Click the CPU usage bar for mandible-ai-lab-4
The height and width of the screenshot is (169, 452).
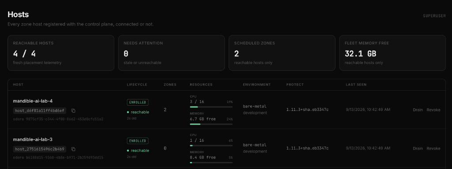click(211, 107)
